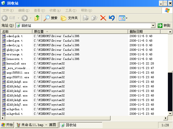Click the Move To toolbar icon
Viewport: 173px width, 129px height.
[86, 18]
